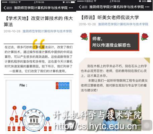Tap the time 上午10:33 on the right screen
Screen dimensions: 153x134
pyautogui.click(x=115, y=1)
